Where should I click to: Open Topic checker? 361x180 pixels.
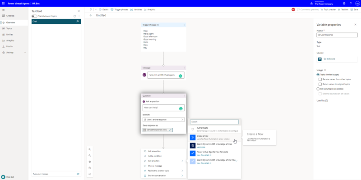[328, 9]
